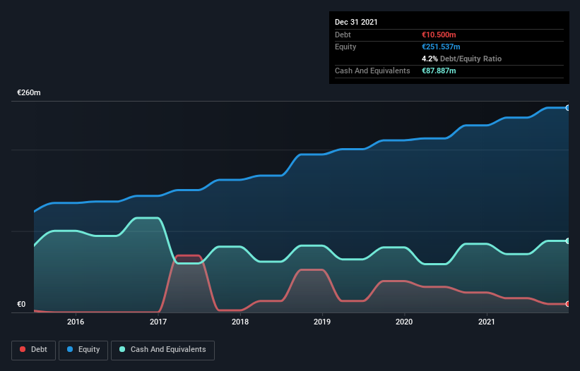Select the Debt endpoint marker on chart
580x371 pixels.
click(x=568, y=304)
